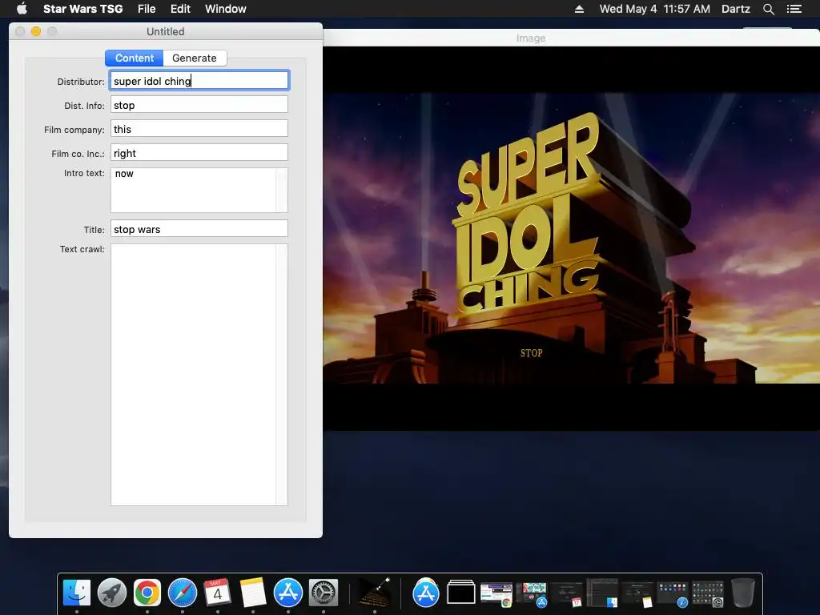Open minimized Chrome window thumbnail in Dock

[496, 595]
